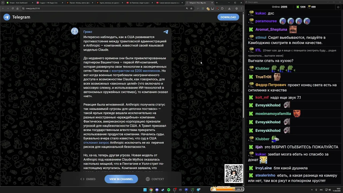Switch to the Студия — VK Видео Live tab
The image size is (343, 193).
(50, 3)
